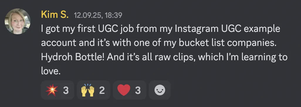Image resolution: width=301 pixels, height=107 pixels.
Task: Click the red heart emoji icon
Action: tap(124, 90)
